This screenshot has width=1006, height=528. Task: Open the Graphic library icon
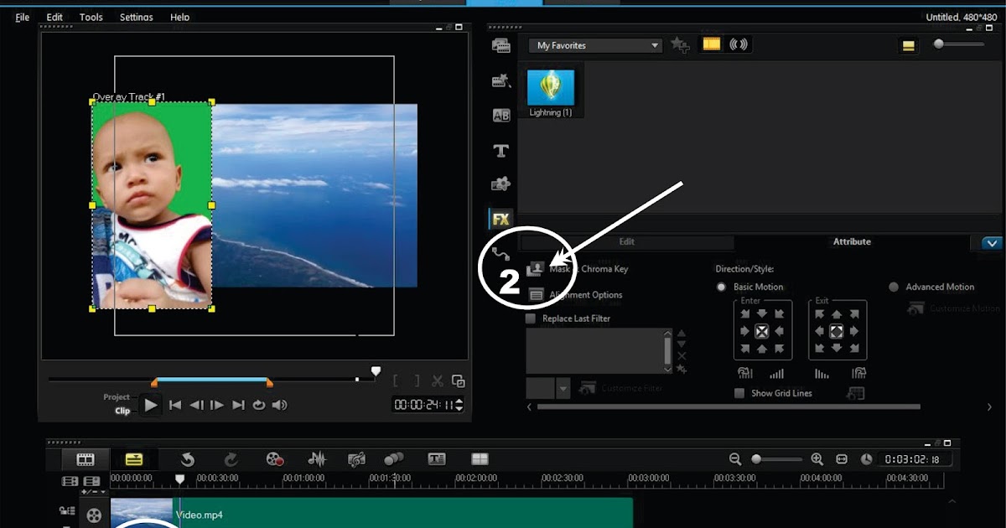[x=500, y=184]
